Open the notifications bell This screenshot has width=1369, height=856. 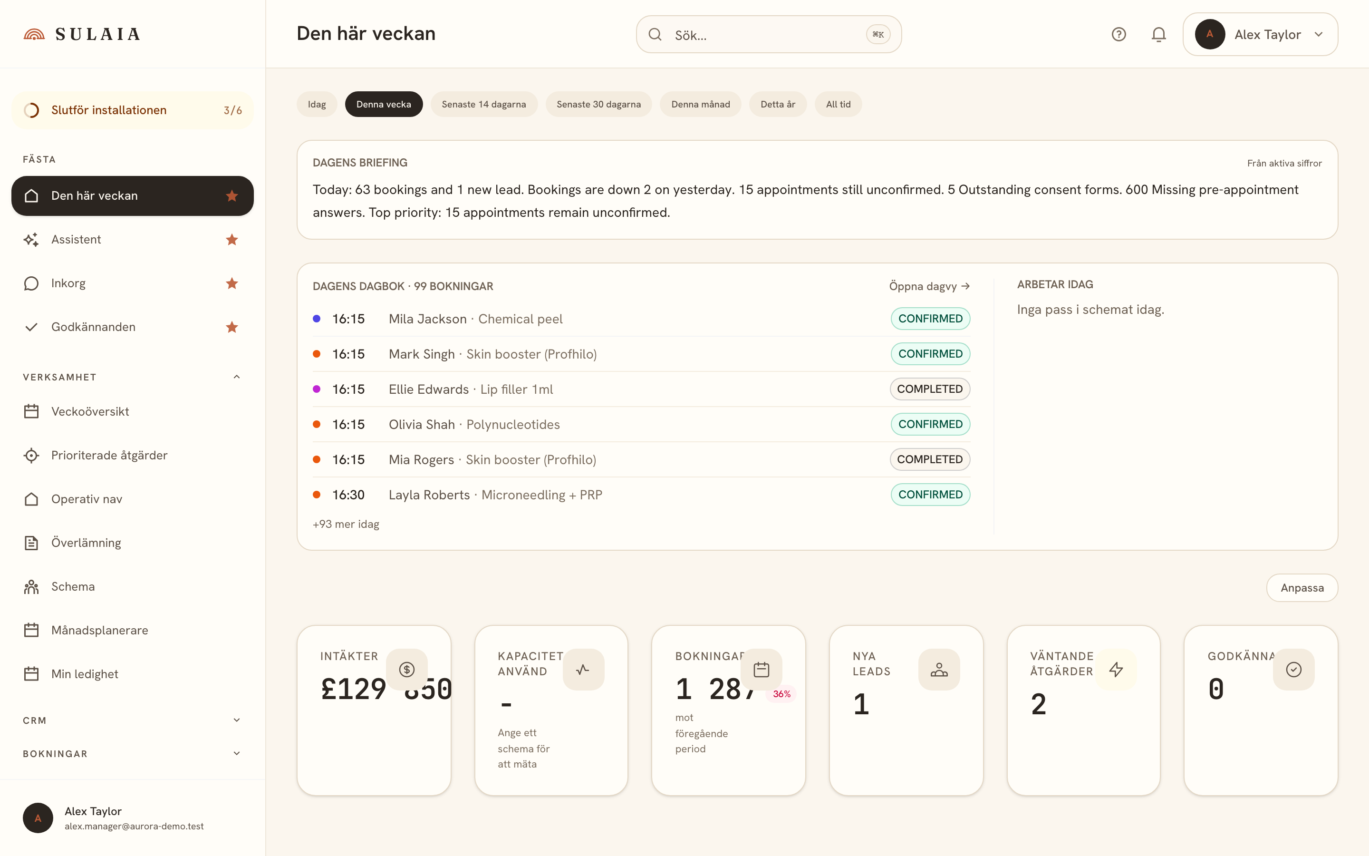coord(1158,35)
